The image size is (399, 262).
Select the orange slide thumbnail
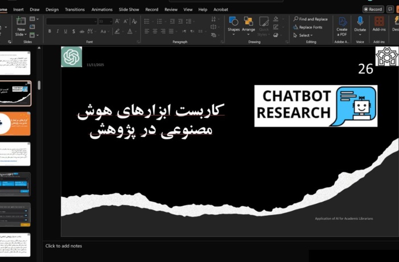tap(15, 124)
